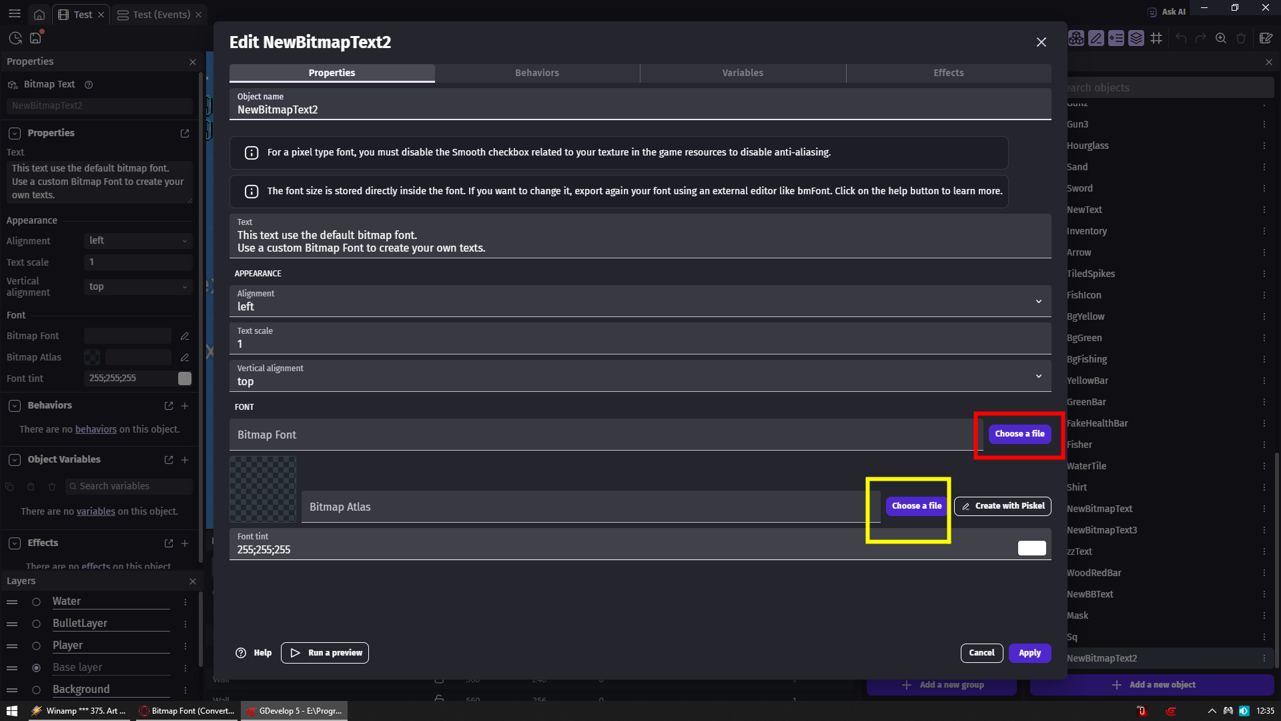Click the Font tint color swatch
Viewport: 1281px width, 721px height.
point(1031,547)
